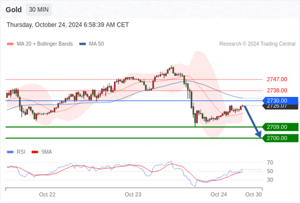
Task: Click the RSI legend text
Action: (21, 152)
